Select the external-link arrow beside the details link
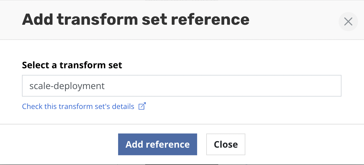 point(142,106)
